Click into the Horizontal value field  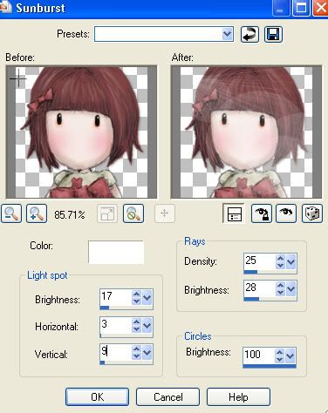(x=115, y=325)
